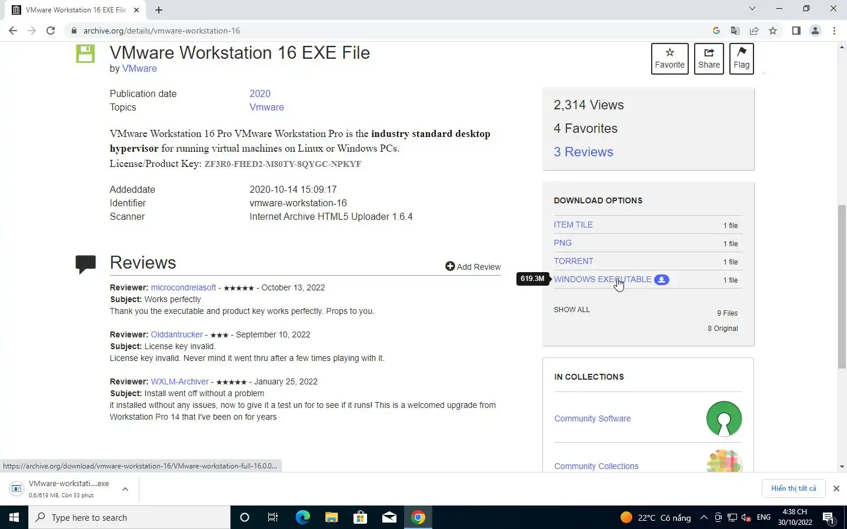The image size is (847, 529).
Task: Click the Favorite button
Action: tap(670, 58)
